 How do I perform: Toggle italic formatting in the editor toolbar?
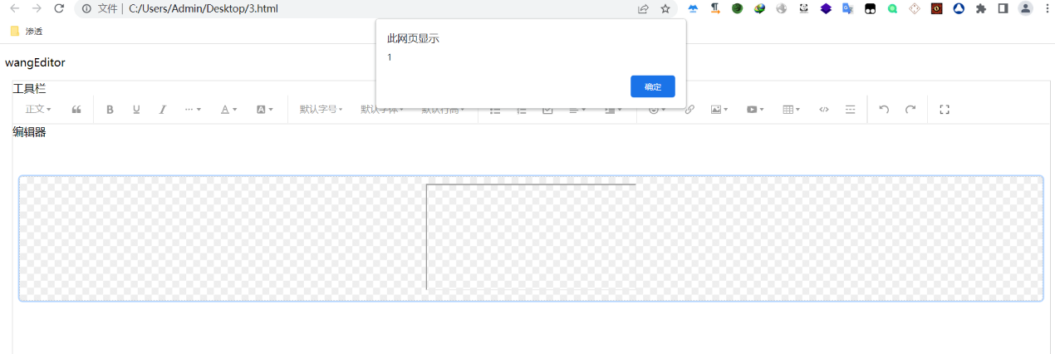163,109
